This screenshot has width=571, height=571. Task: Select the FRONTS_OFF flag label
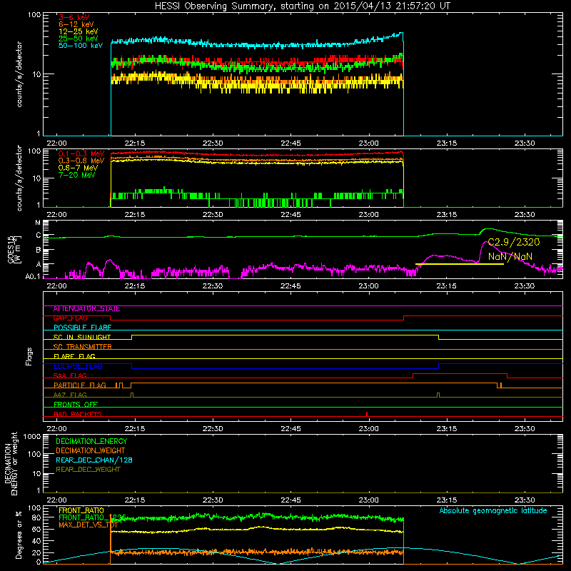click(x=76, y=405)
